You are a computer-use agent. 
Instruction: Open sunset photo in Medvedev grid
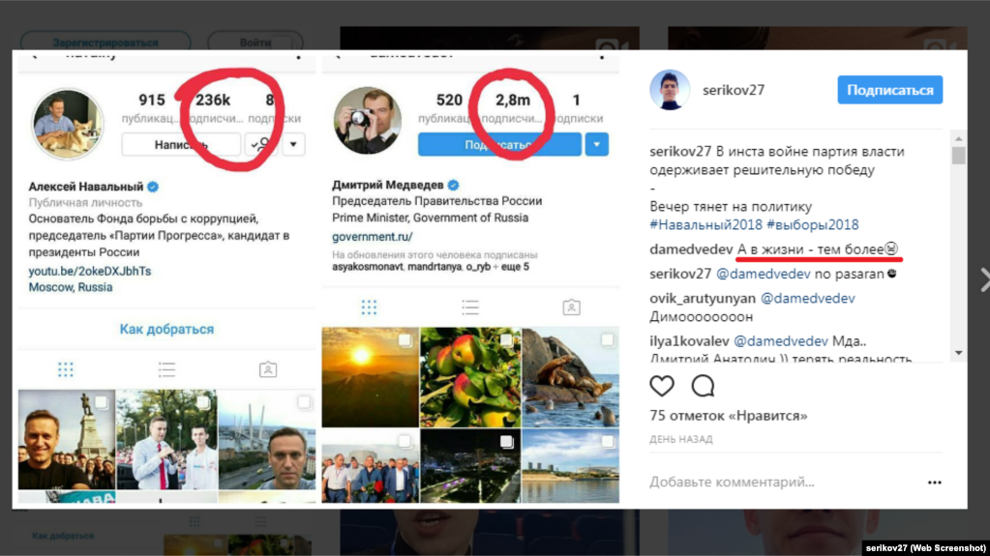point(370,377)
